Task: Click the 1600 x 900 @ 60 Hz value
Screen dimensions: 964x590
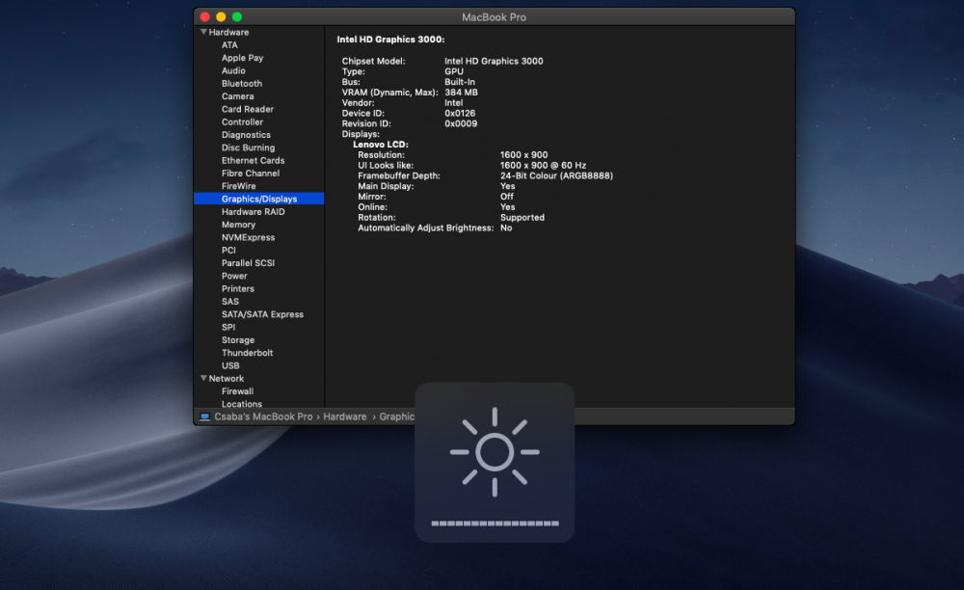Action: (543, 165)
